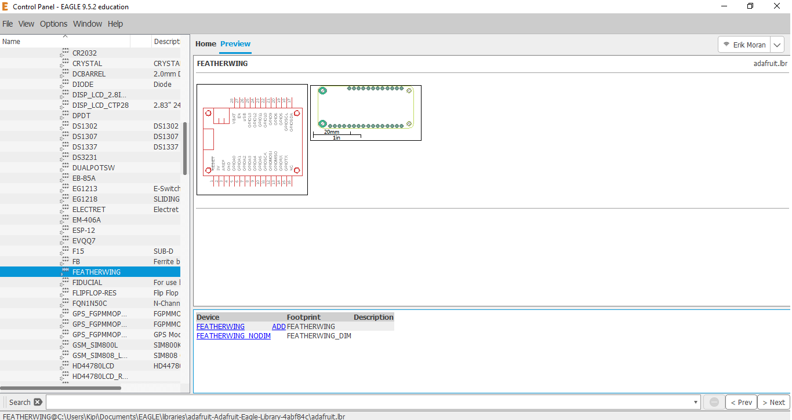Clear the search field with X icon
This screenshot has width=792, height=420.
38,402
